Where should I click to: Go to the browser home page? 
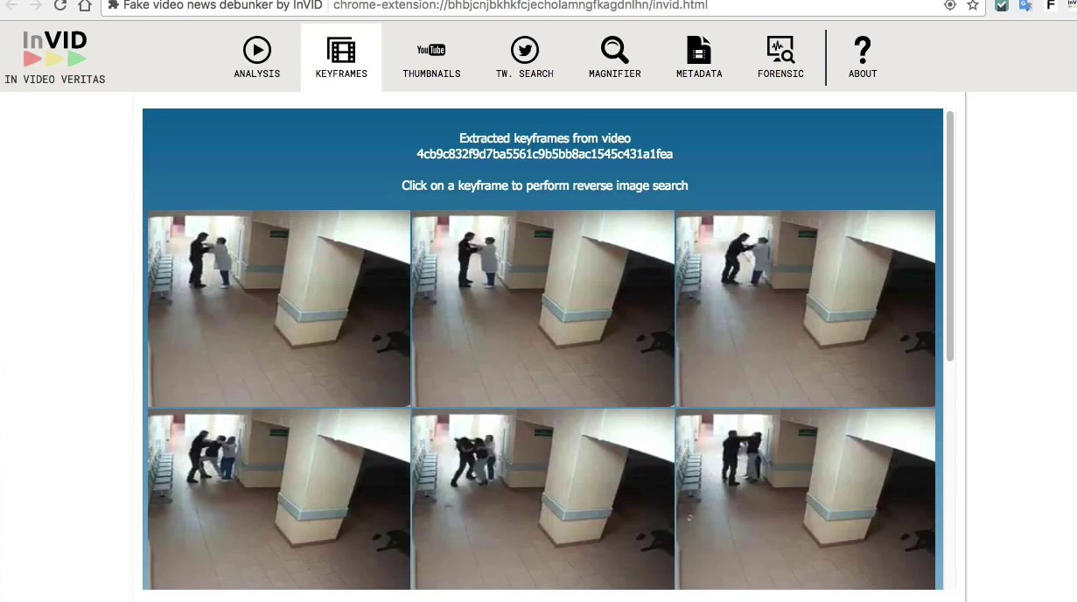click(84, 5)
